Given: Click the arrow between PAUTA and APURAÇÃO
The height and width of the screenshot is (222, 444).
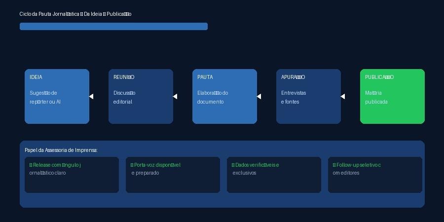Looking at the screenshot, I should pos(259,97).
